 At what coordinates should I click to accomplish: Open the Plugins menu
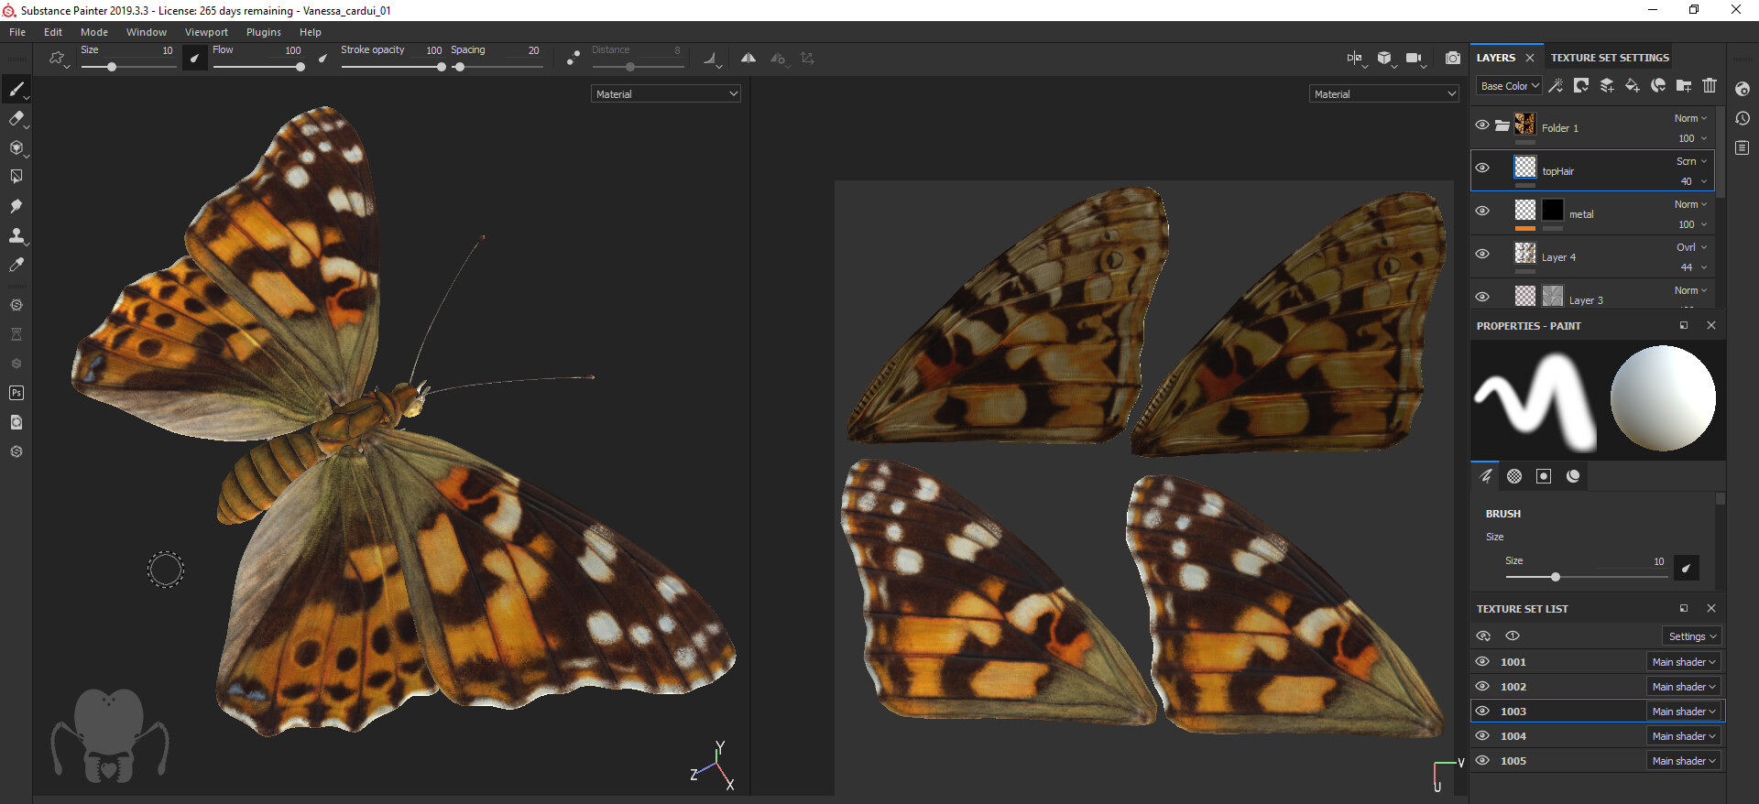(264, 32)
